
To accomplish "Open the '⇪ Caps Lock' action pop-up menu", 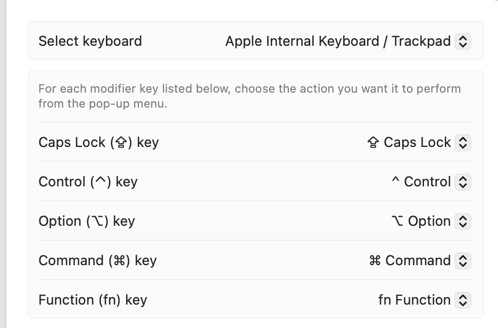I will (410, 143).
